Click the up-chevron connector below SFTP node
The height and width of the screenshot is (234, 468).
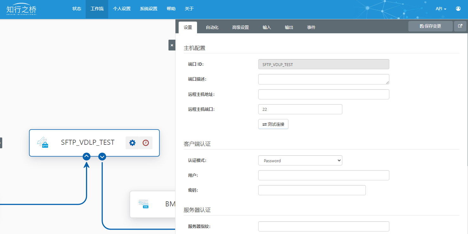[87, 157]
